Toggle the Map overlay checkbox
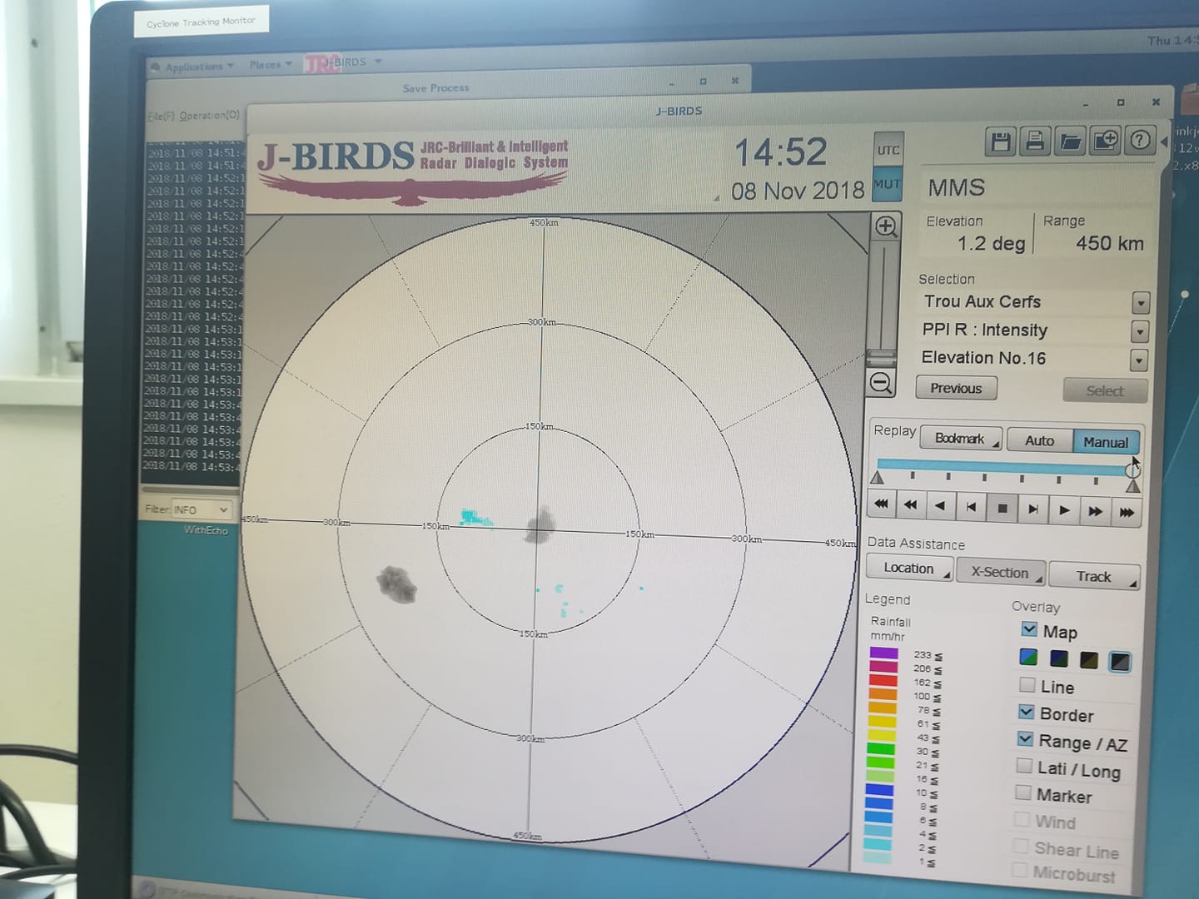 [1029, 629]
